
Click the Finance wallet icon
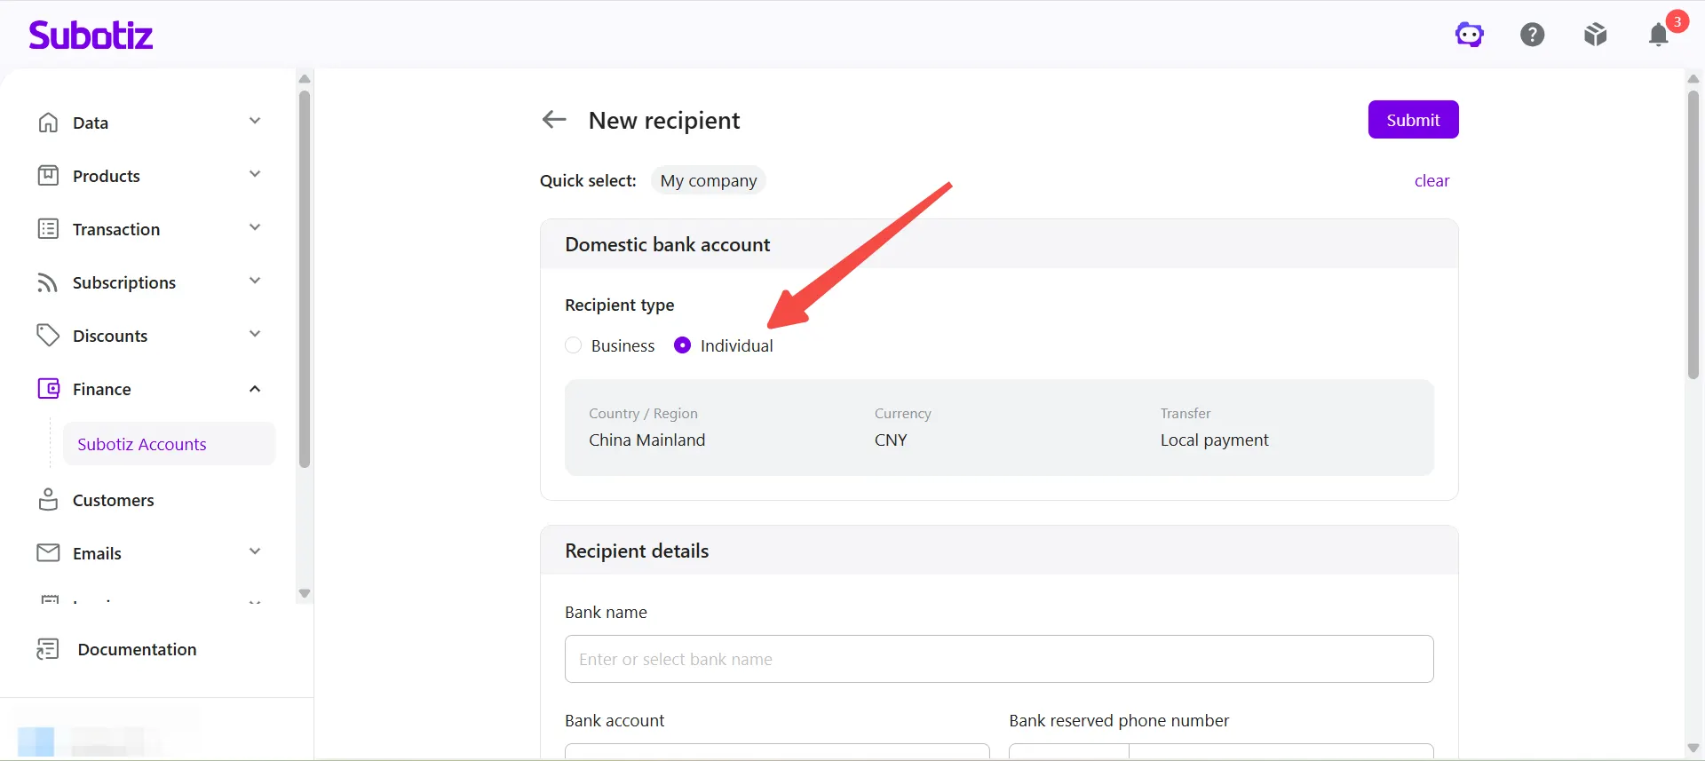coord(48,388)
